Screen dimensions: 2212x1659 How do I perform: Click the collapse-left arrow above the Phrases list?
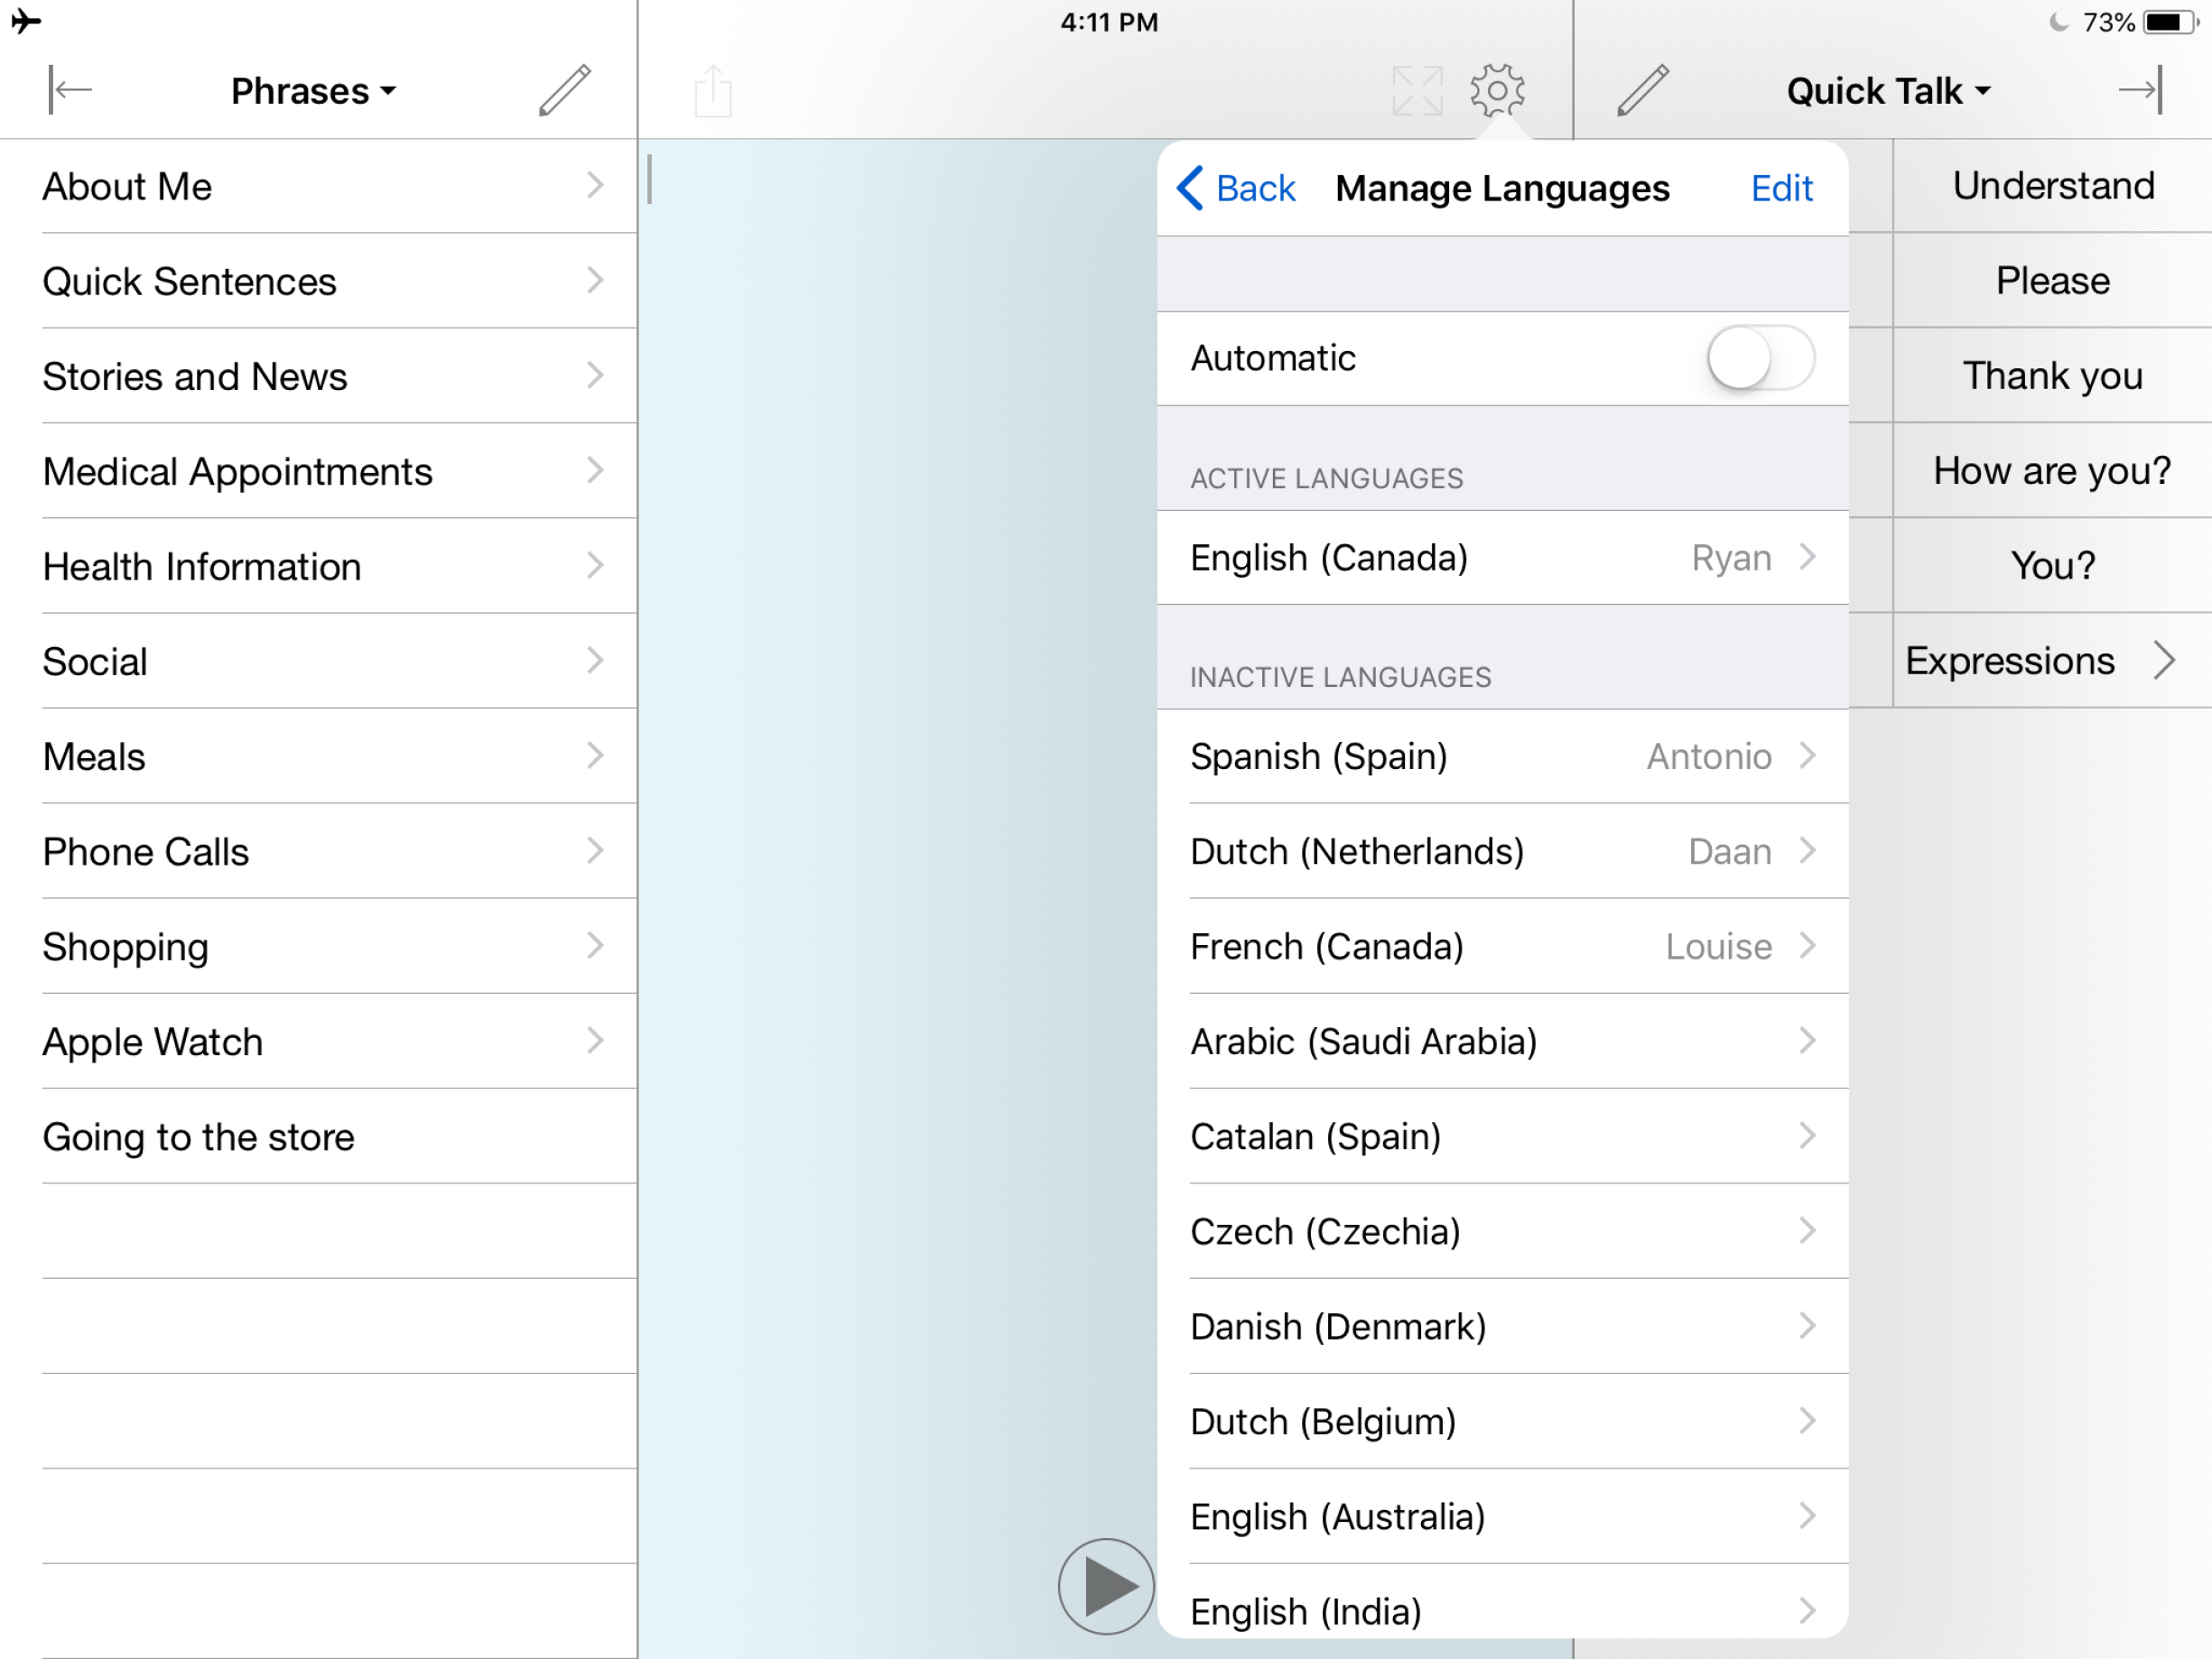point(68,89)
